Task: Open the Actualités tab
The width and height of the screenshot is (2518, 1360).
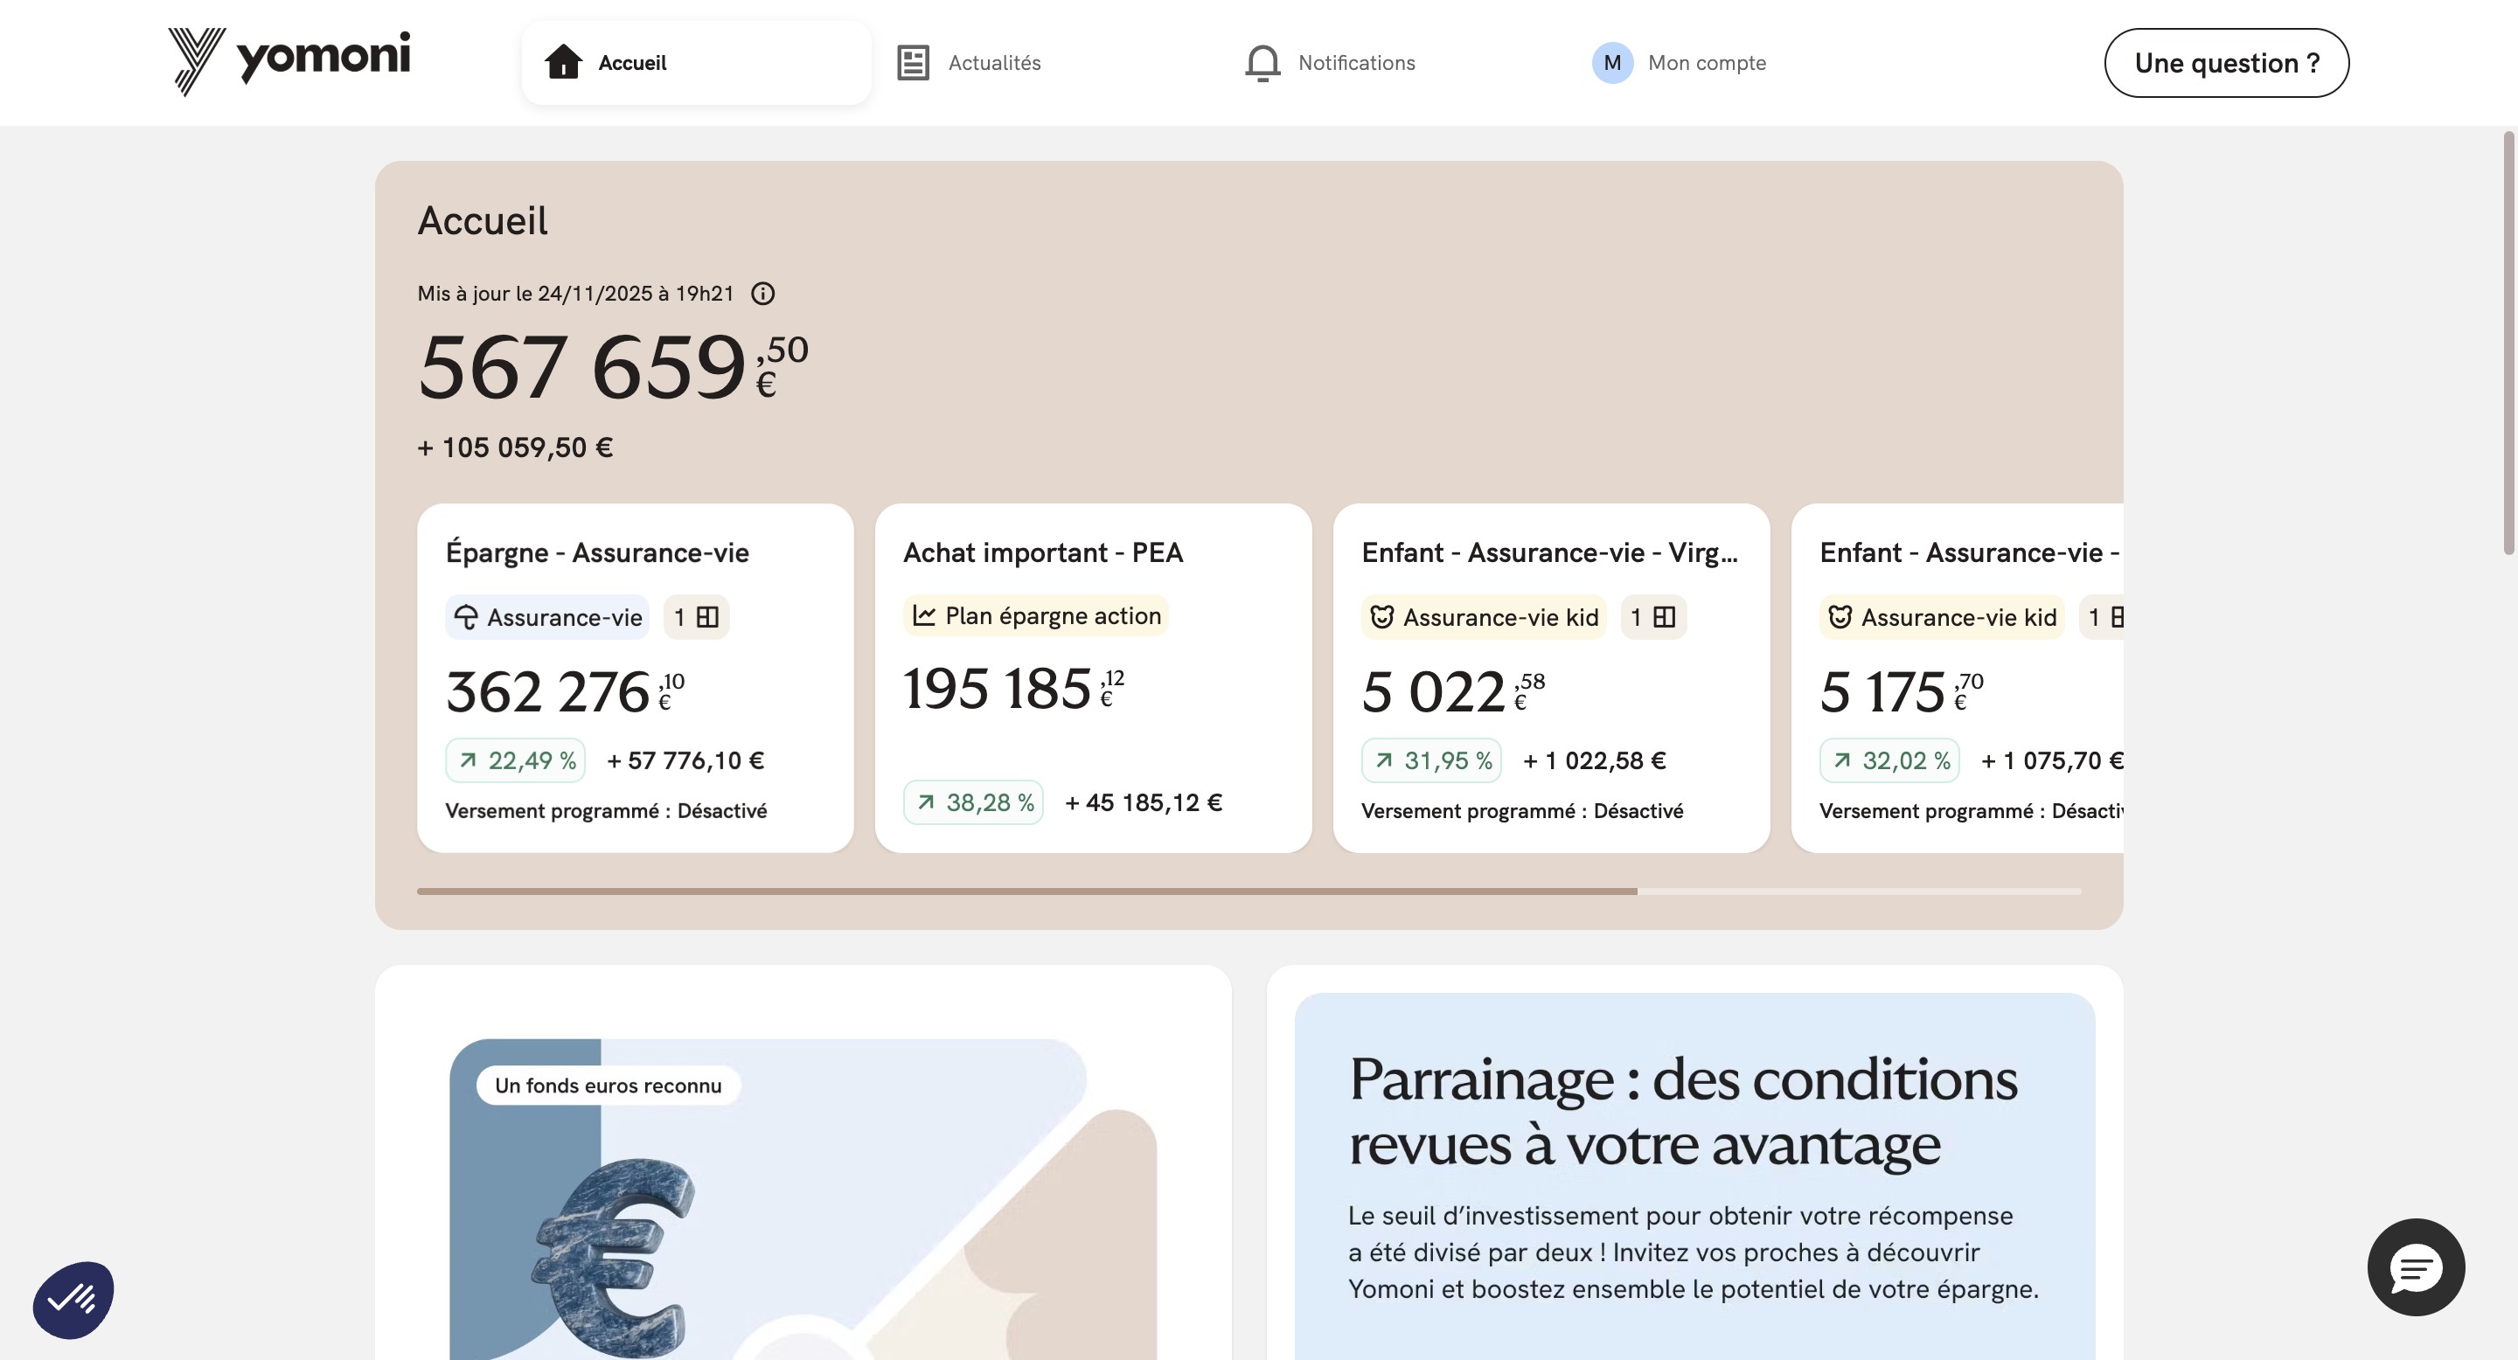Action: 993,63
